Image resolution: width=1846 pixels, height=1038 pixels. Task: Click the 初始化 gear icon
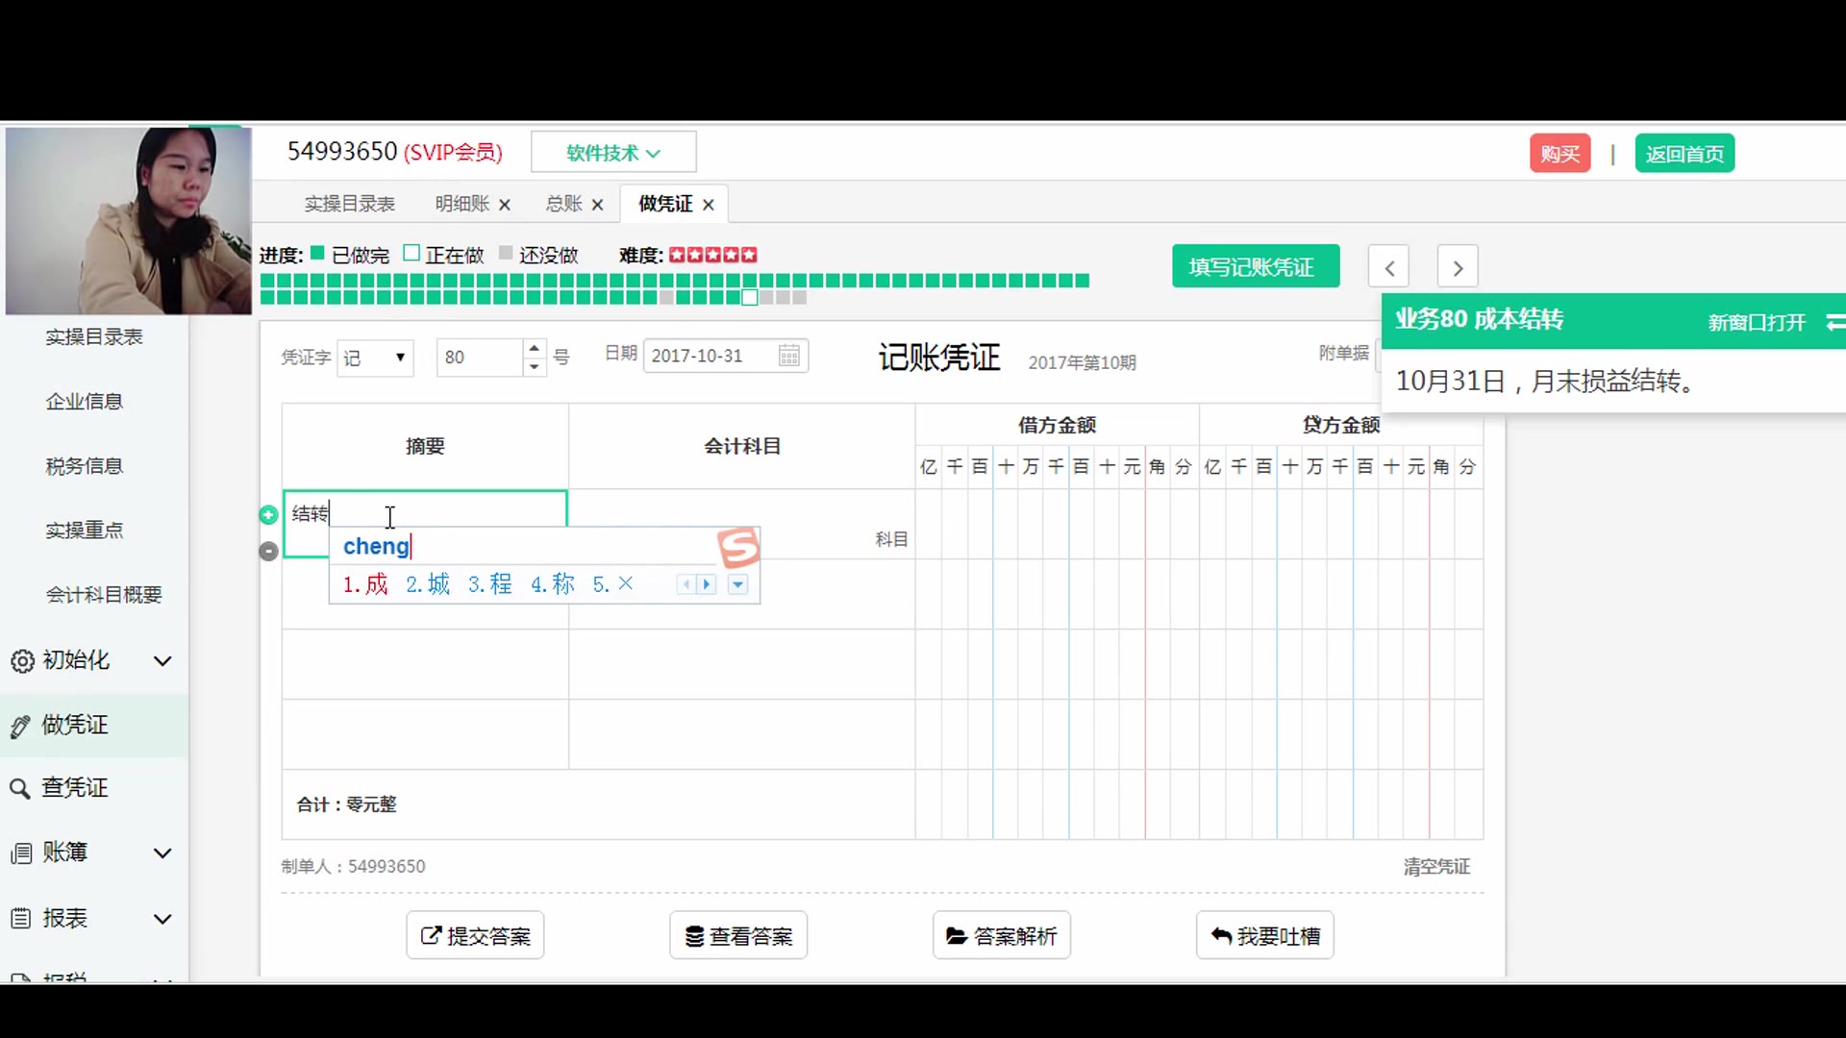[x=22, y=661]
